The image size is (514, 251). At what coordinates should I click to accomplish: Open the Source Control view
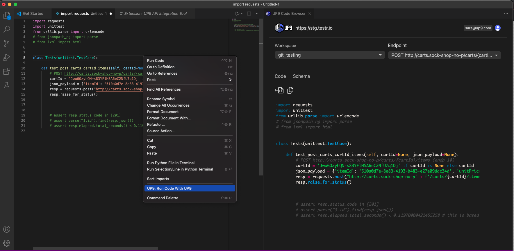point(7,43)
